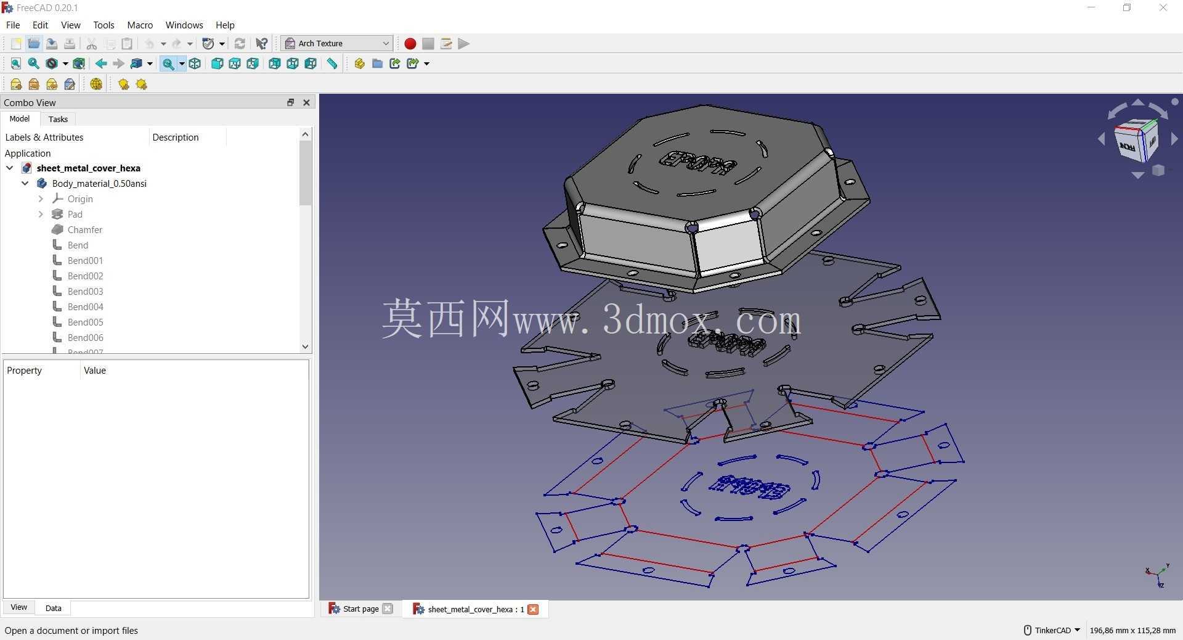Click the Refresh recompute icon

click(240, 44)
